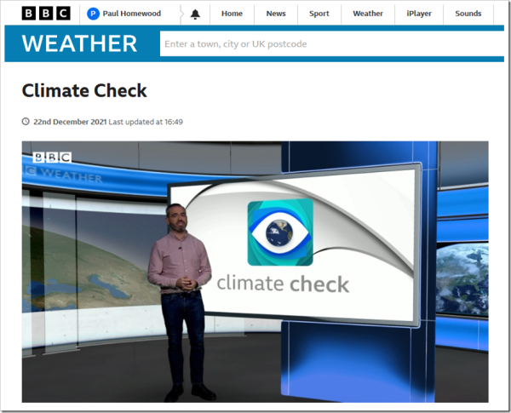Click the WEATHER banner logo
This screenshot has width=511, height=413.
[x=79, y=44]
